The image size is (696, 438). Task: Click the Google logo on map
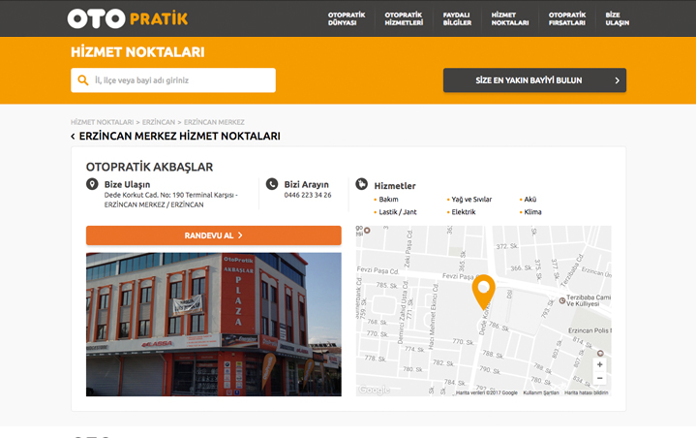point(375,390)
